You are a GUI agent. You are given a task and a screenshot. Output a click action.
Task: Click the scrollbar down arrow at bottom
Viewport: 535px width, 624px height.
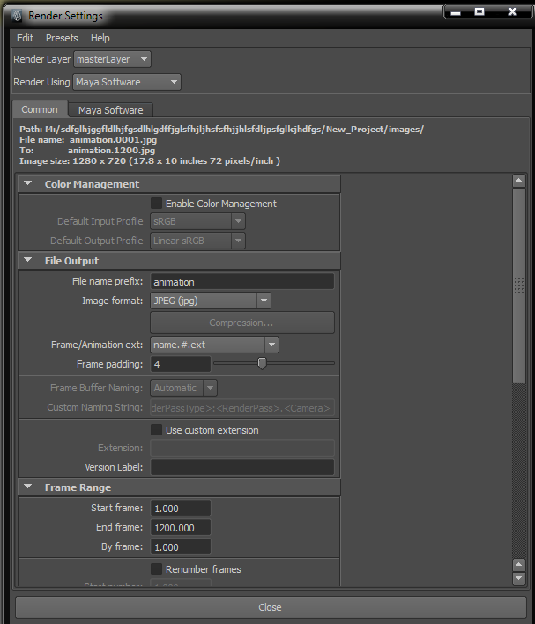click(x=518, y=578)
